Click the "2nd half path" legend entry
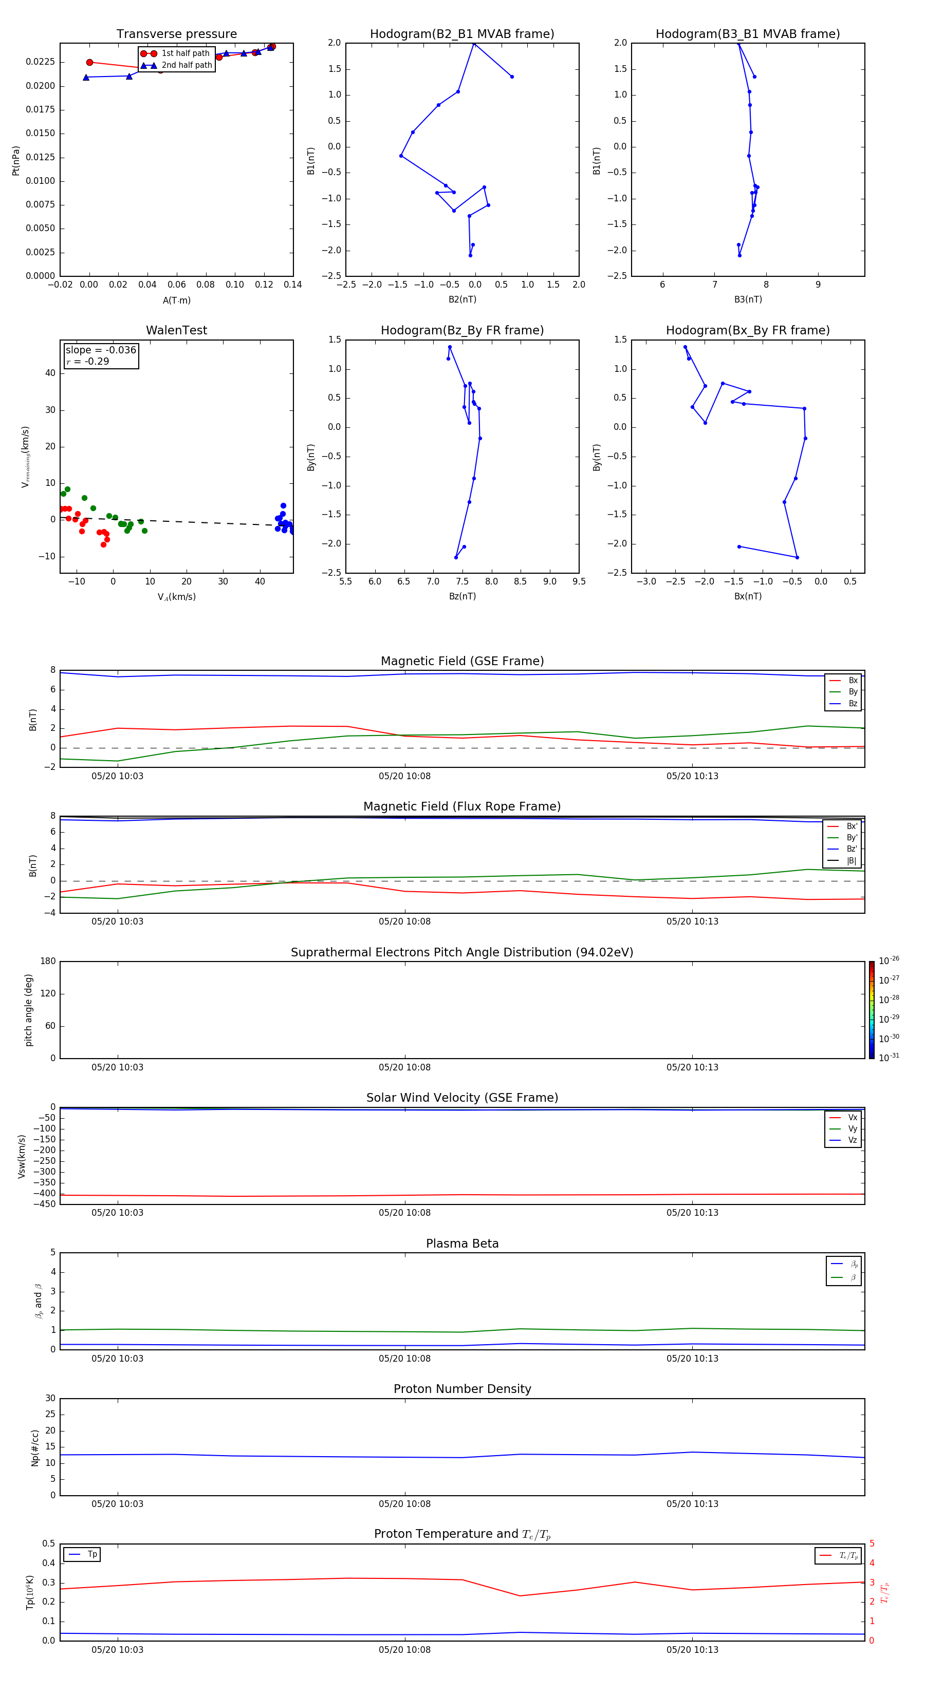This screenshot has width=925, height=1695. point(177,65)
